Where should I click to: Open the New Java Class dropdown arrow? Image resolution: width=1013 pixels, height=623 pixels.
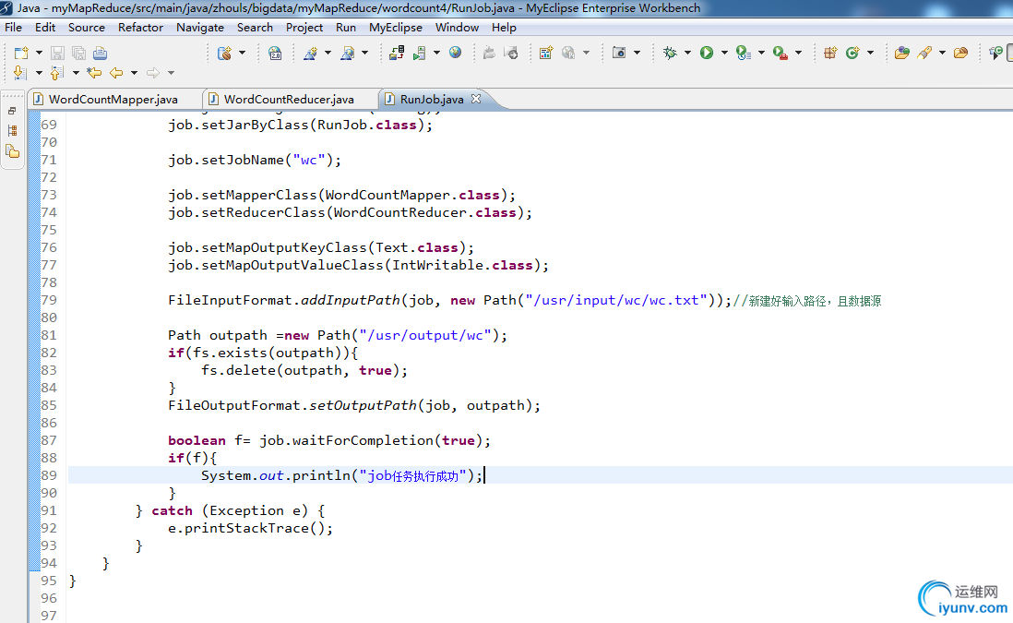point(870,53)
